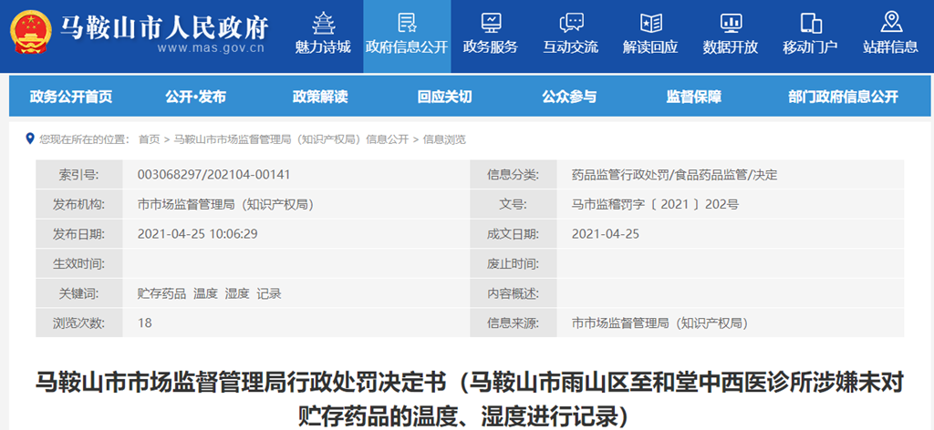Click the location pin breadcrumb icon
Viewport: 934px width, 430px height.
(x=30, y=139)
